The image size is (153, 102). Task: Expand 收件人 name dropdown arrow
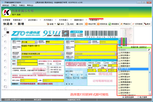(x=89, y=42)
